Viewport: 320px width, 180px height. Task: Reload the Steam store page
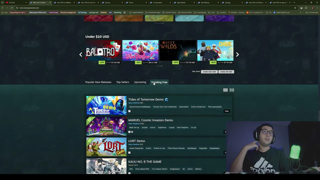tap(11, 8)
